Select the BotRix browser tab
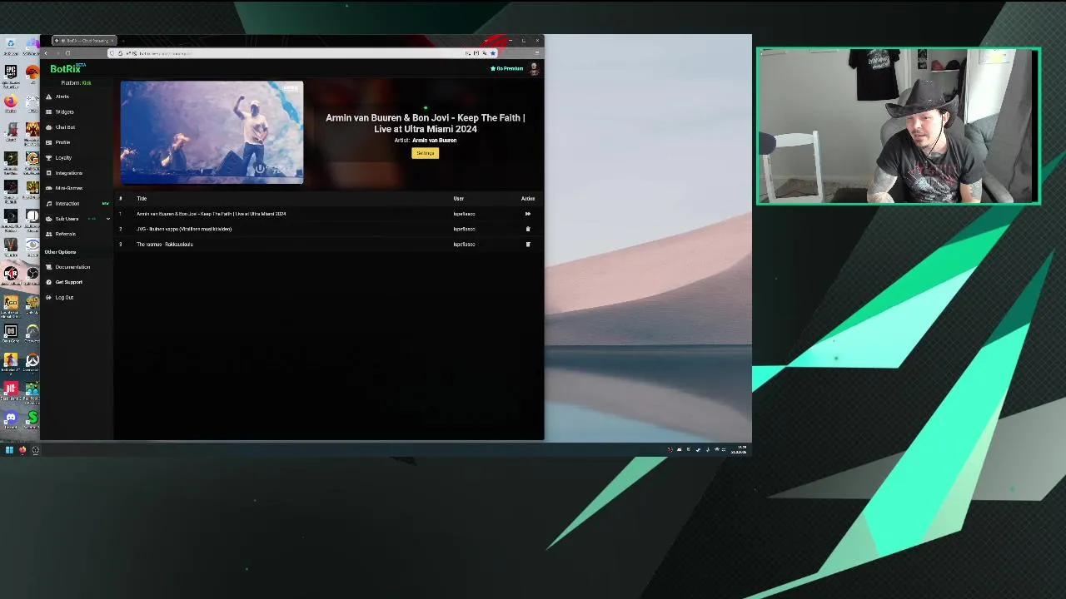The height and width of the screenshot is (599, 1066). 86,41
